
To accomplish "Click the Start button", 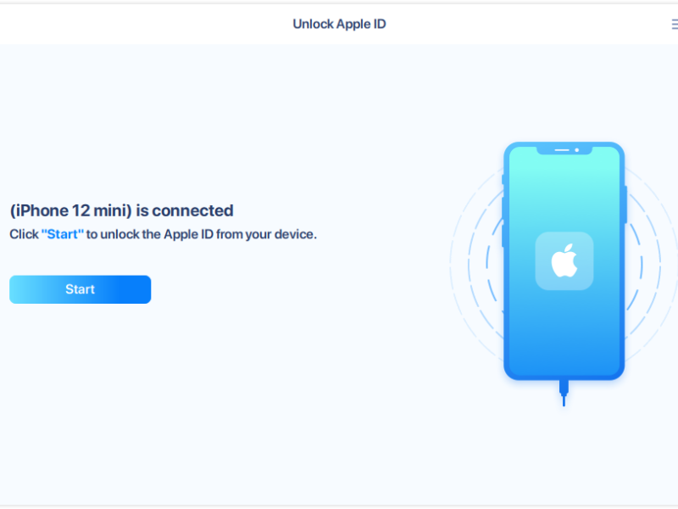I will [80, 289].
